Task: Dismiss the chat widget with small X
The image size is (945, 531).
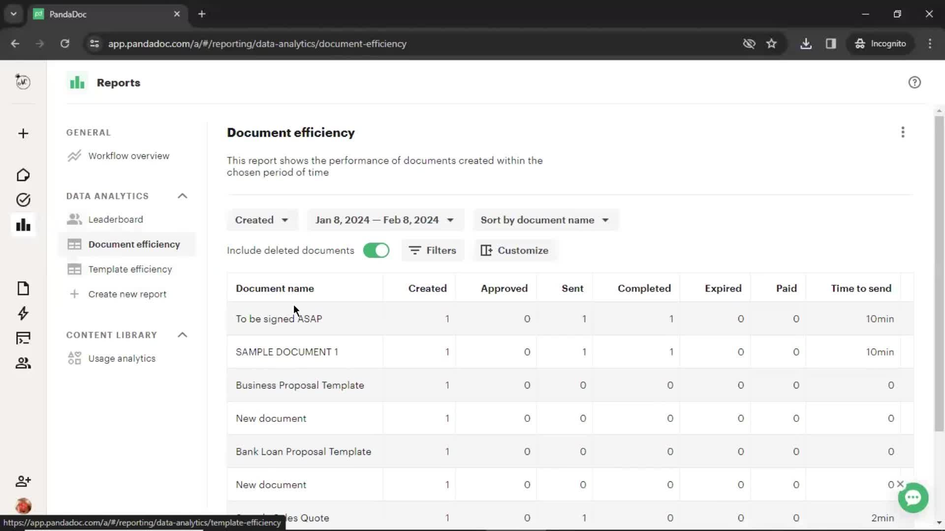Action: pos(900,484)
